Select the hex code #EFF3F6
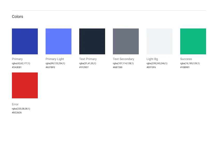 [x=151, y=67]
